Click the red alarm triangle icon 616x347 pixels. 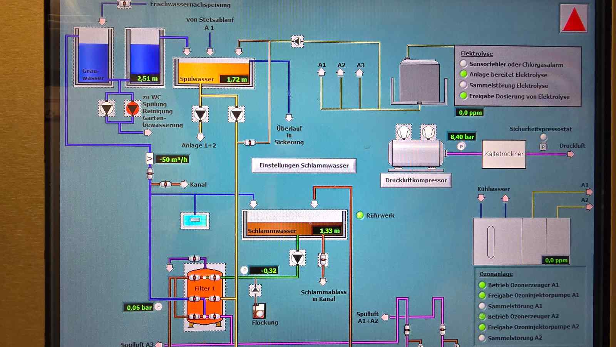[x=574, y=19]
